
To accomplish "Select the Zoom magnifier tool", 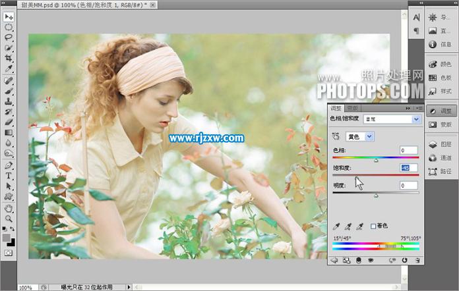I will coord(9,218).
